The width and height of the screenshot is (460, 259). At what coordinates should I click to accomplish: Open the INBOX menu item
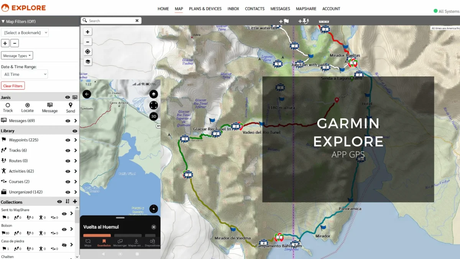pyautogui.click(x=233, y=8)
